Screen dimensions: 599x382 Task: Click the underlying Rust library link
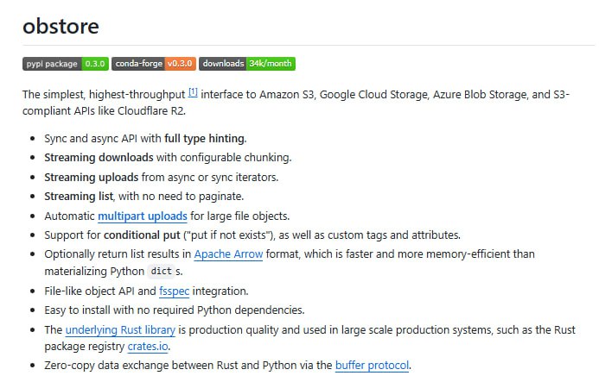click(120, 329)
